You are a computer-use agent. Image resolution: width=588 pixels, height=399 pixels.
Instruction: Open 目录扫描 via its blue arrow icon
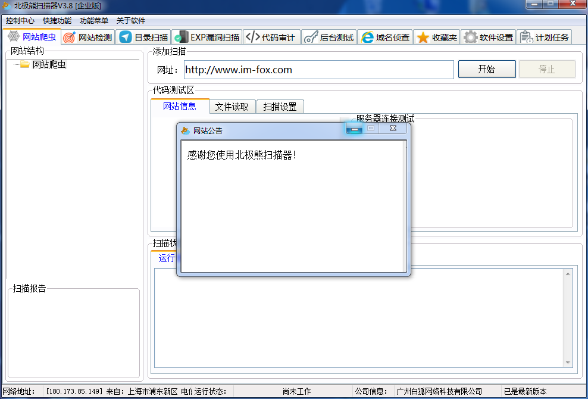tap(125, 38)
